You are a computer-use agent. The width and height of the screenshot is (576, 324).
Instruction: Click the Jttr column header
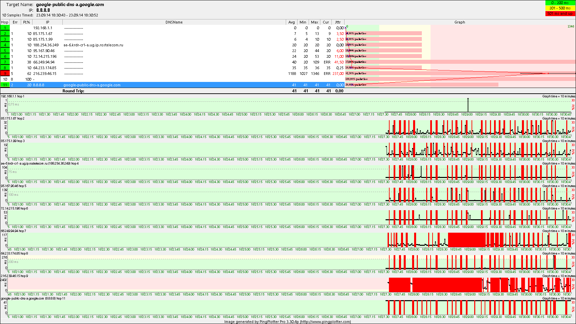338,22
